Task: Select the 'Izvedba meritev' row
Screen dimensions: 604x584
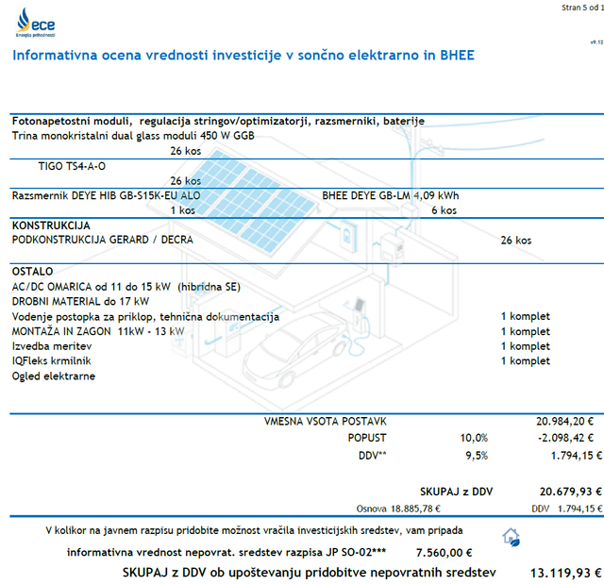Action: [52, 346]
